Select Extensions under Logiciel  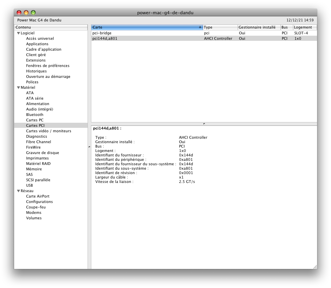pyautogui.click(x=36, y=60)
